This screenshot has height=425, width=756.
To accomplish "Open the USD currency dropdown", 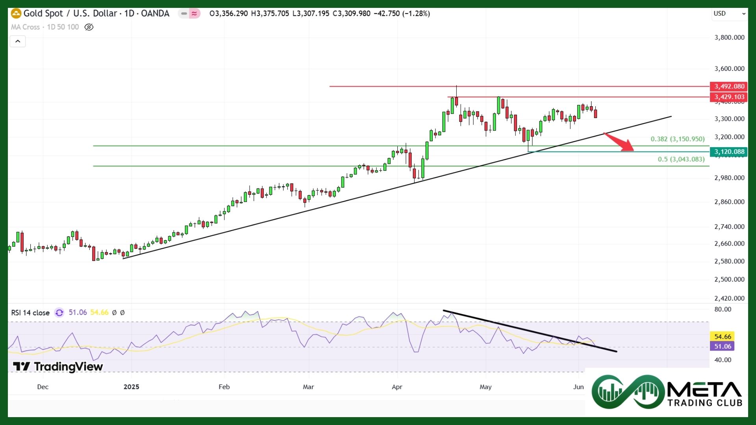I will tap(730, 13).
